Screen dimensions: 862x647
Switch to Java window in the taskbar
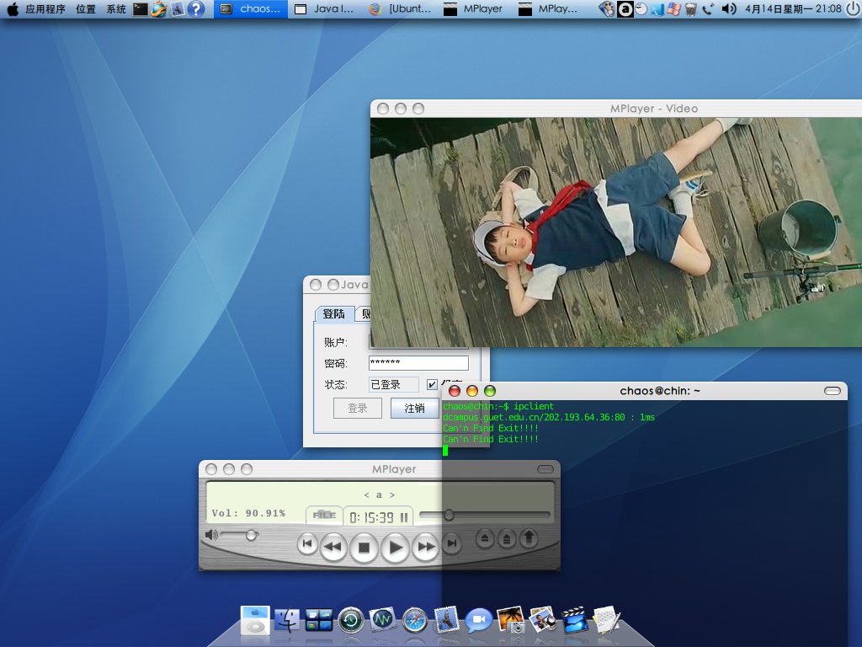coord(324,8)
